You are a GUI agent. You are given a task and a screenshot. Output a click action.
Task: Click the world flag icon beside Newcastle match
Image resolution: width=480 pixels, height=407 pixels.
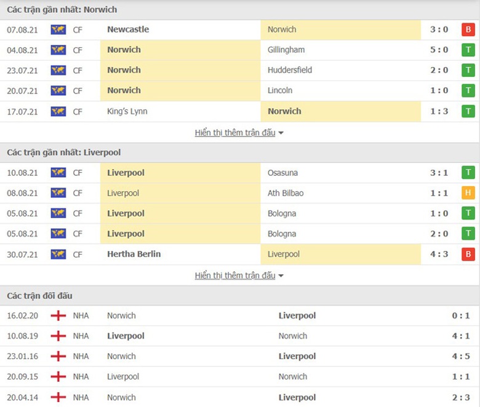[x=58, y=30]
